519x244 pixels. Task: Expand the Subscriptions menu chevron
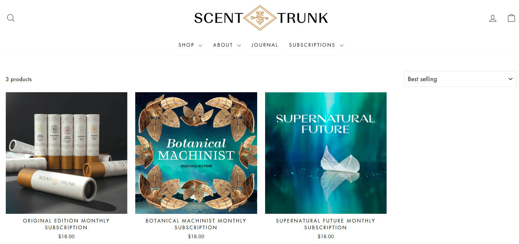[341, 46]
